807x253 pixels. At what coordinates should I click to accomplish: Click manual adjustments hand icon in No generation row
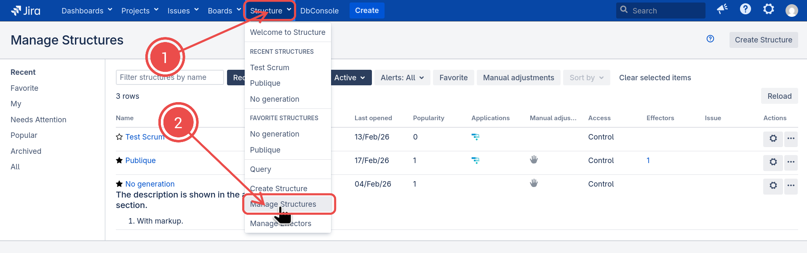click(x=534, y=183)
